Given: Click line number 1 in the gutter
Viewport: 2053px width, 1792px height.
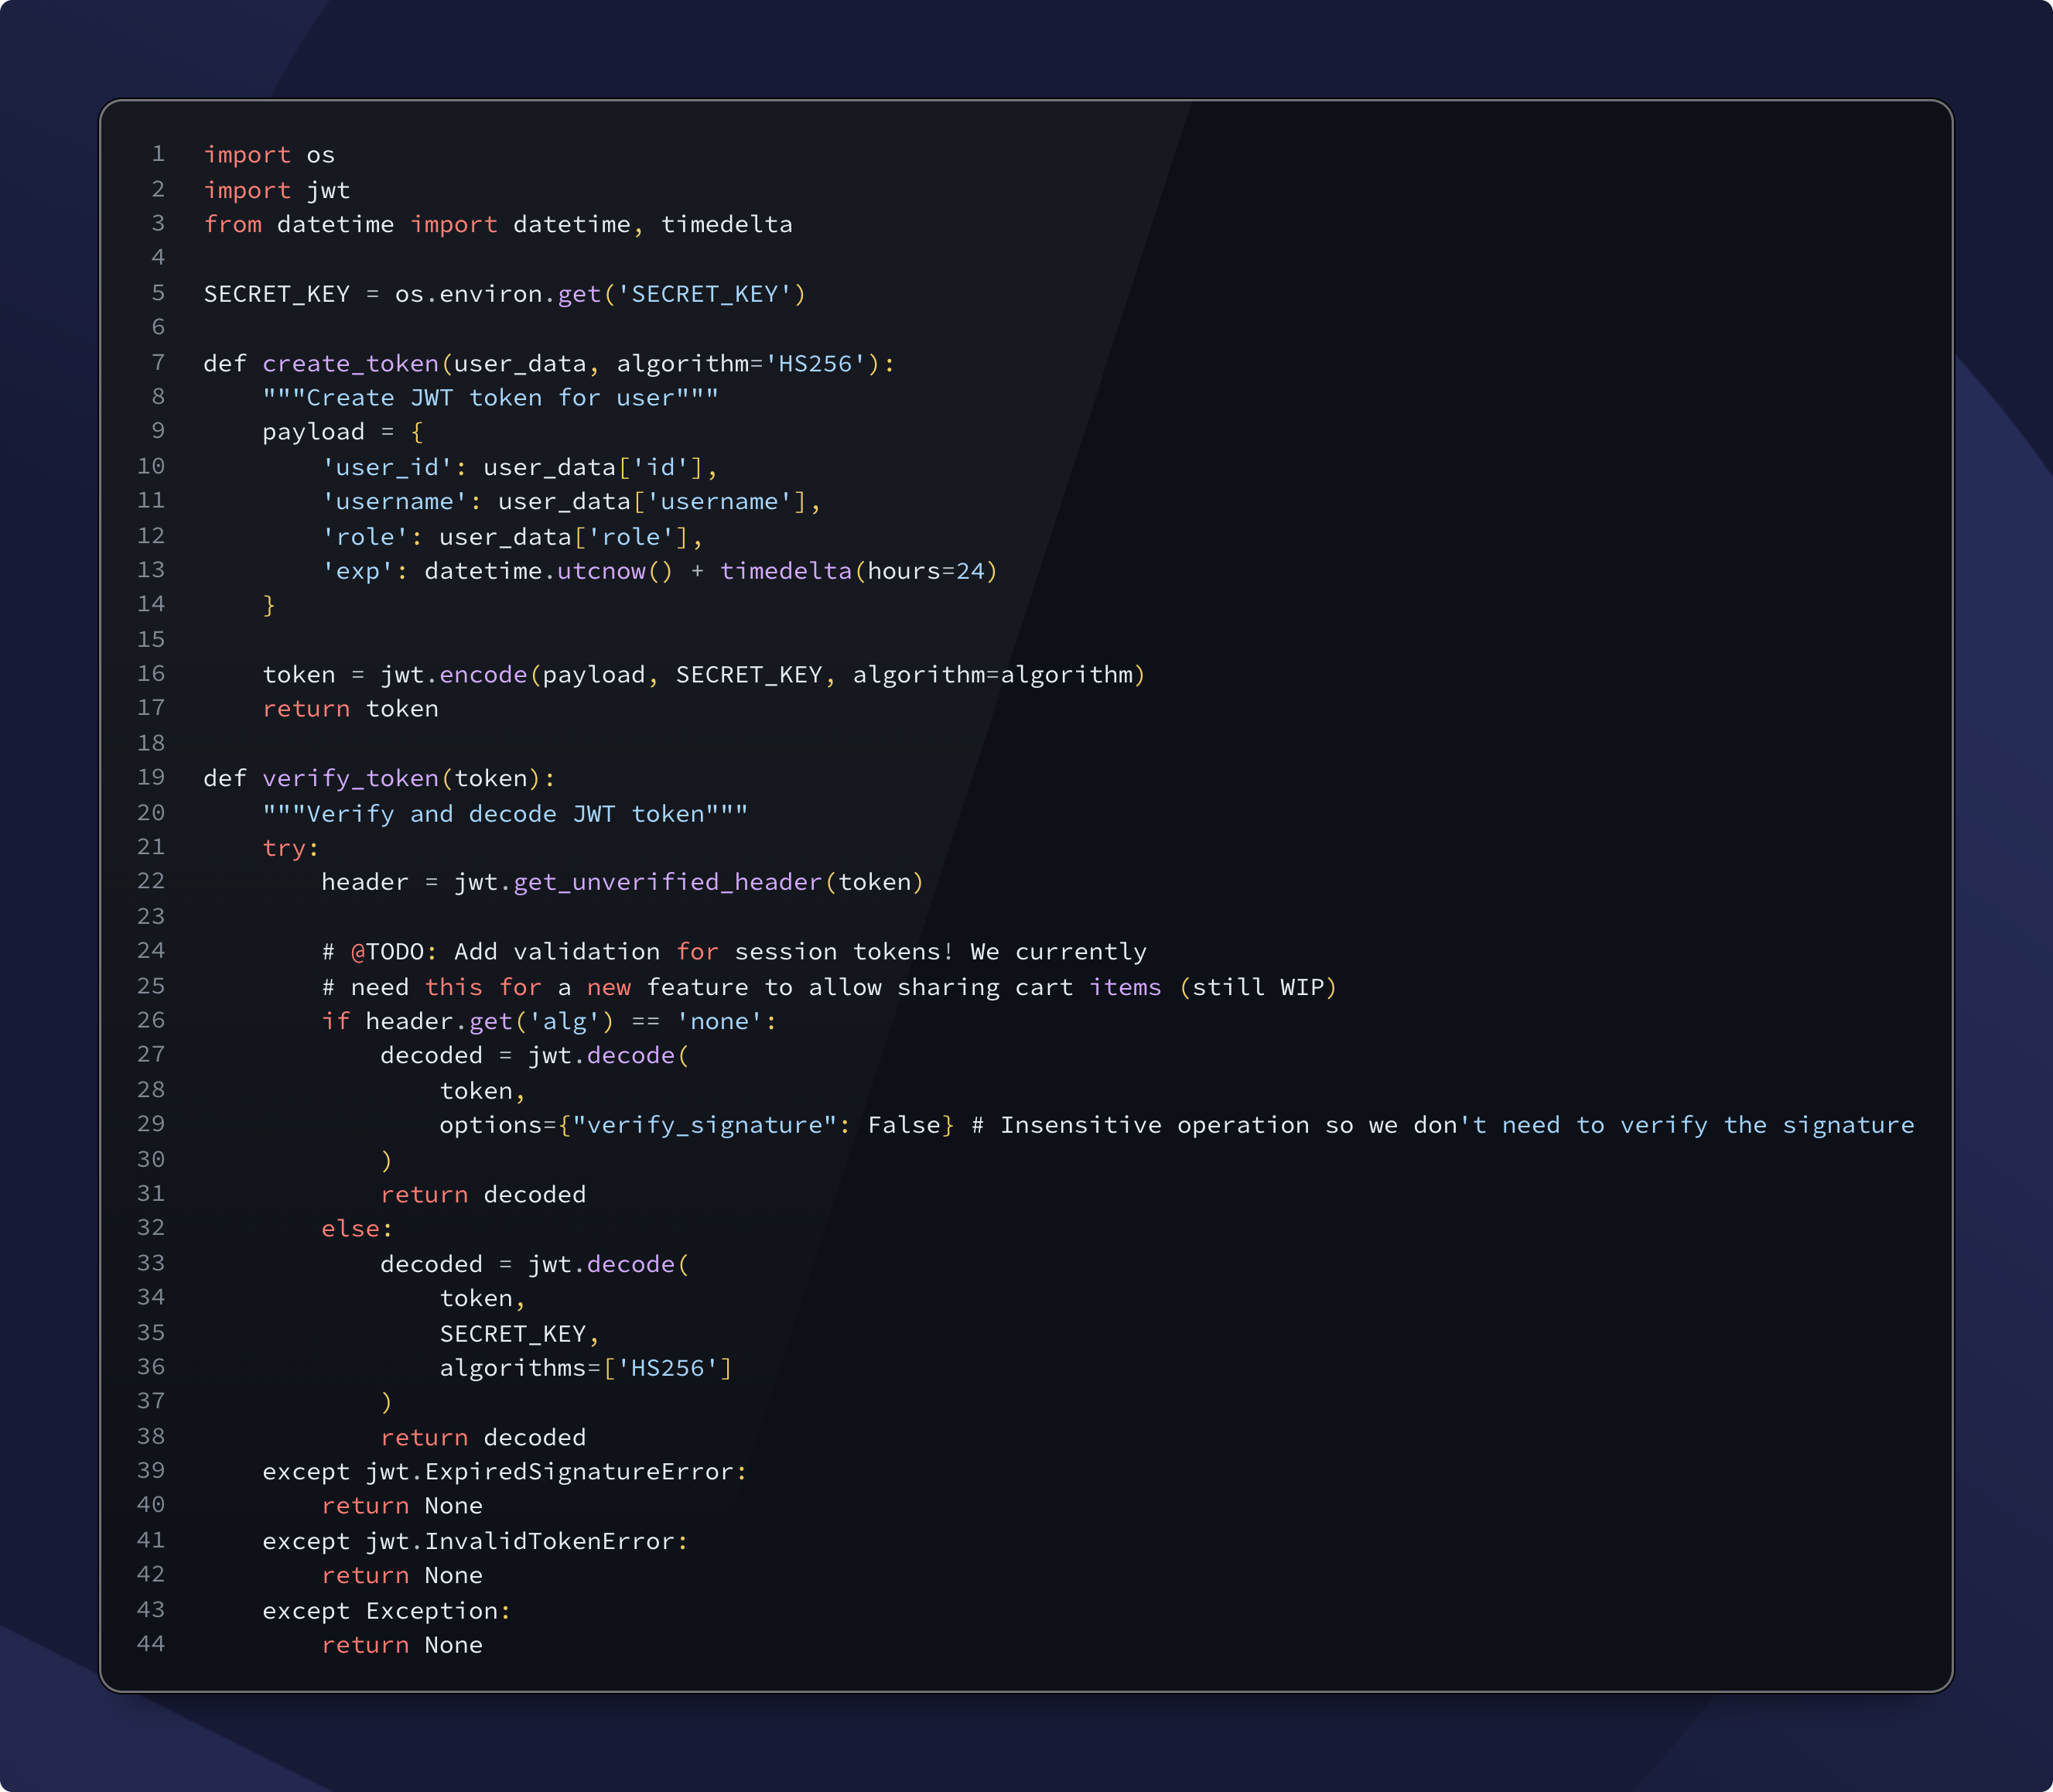Looking at the screenshot, I should click(x=158, y=155).
